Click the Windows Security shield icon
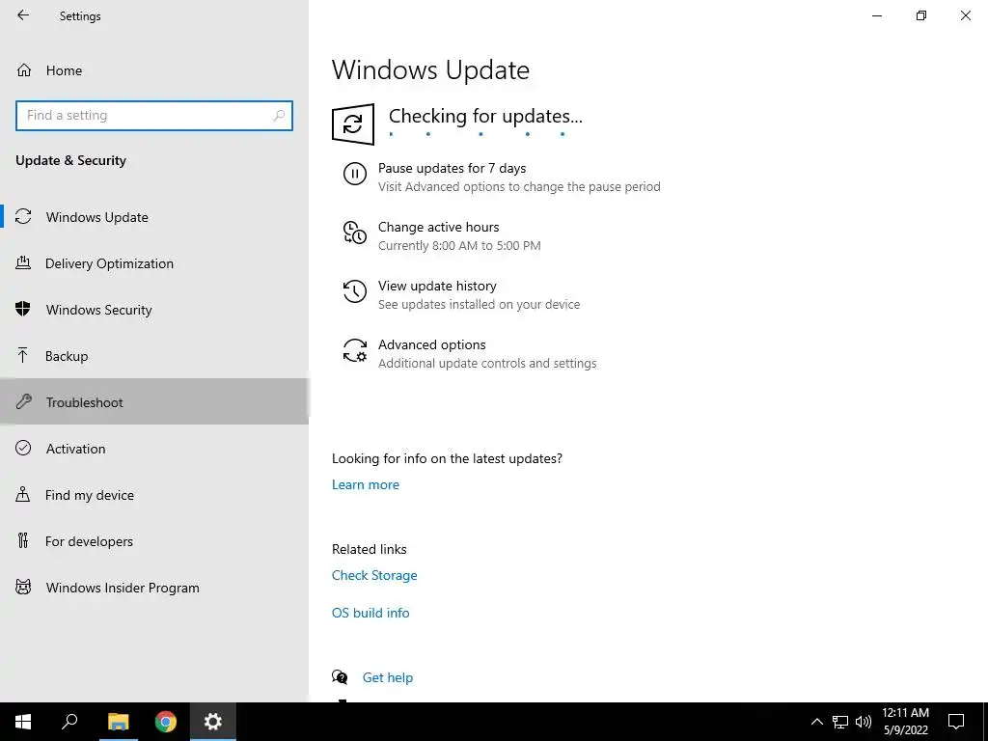The width and height of the screenshot is (988, 741). click(23, 309)
